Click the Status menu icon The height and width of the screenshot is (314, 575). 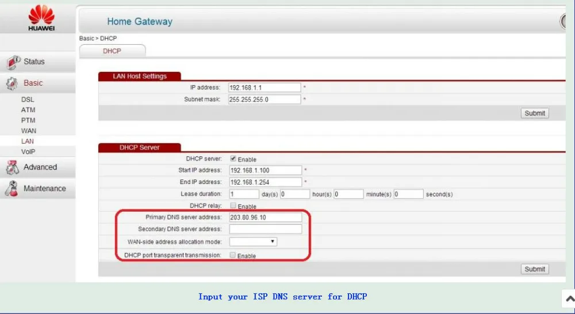[14, 62]
